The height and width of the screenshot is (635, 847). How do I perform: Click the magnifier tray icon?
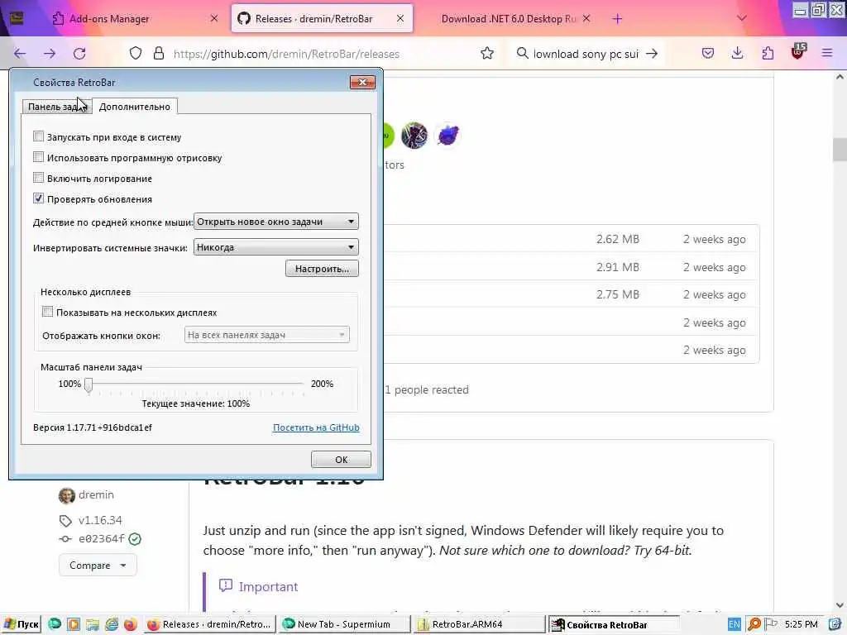(754, 625)
